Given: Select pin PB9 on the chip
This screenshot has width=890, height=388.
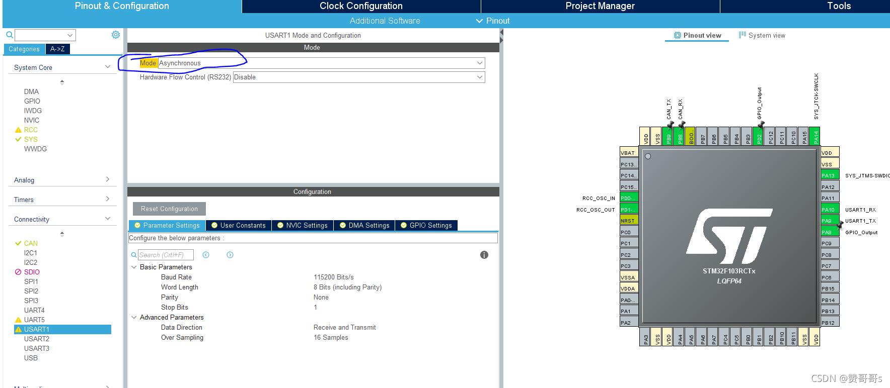Looking at the screenshot, I should pos(669,136).
